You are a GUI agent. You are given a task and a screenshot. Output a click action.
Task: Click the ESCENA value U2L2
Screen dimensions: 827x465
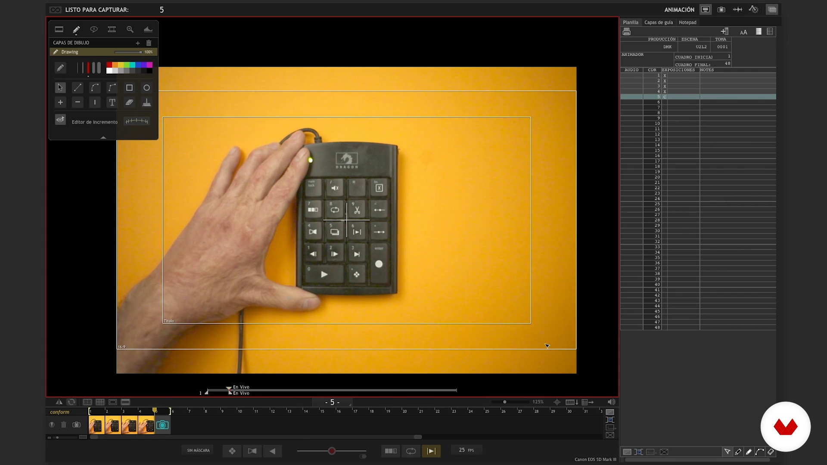(701, 47)
